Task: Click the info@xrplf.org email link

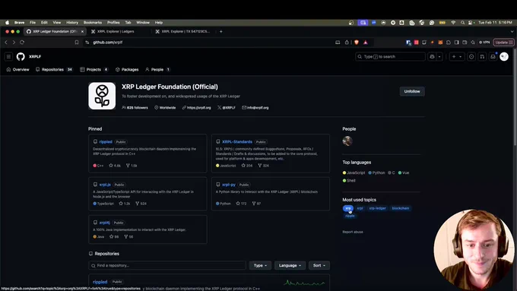Action: coord(258,107)
